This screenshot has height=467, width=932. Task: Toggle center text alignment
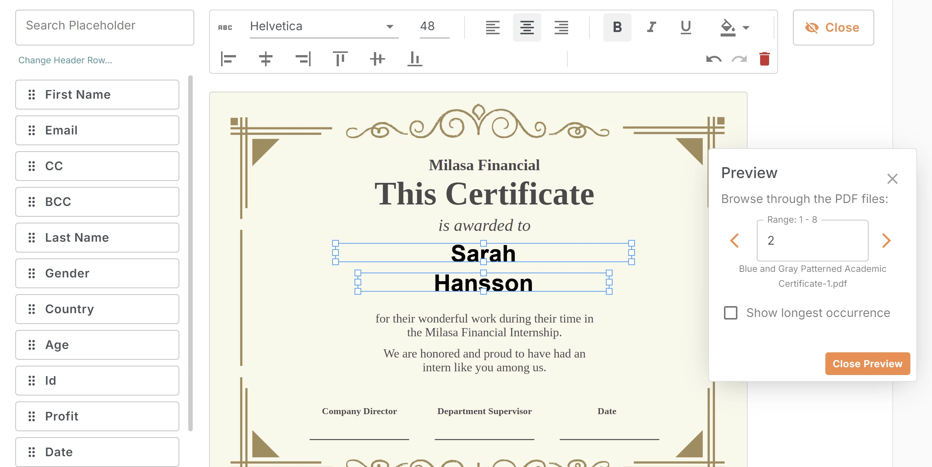point(527,27)
